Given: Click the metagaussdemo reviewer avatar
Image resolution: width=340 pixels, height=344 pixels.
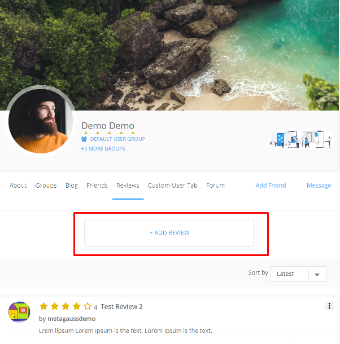Looking at the screenshot, I should (19, 312).
